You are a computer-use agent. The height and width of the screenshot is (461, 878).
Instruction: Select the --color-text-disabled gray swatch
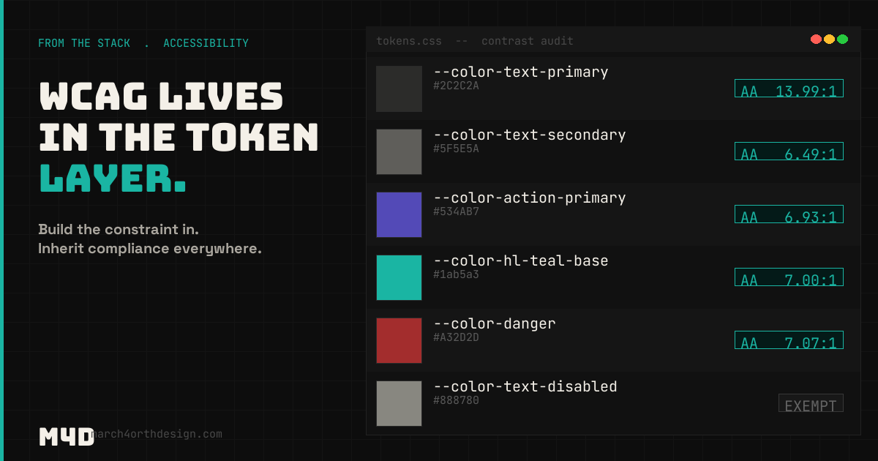coord(399,403)
